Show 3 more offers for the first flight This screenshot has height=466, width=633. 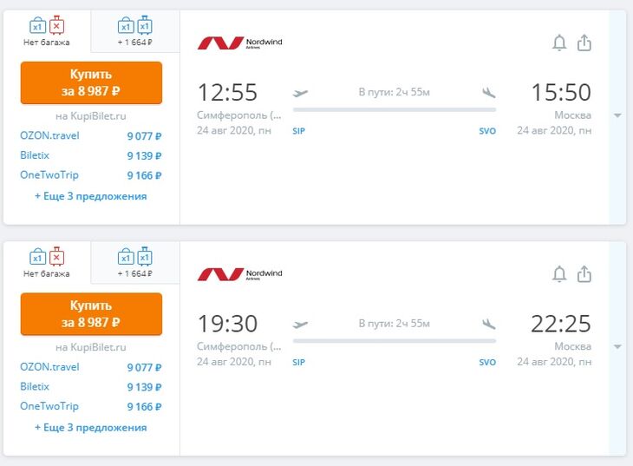[91, 196]
